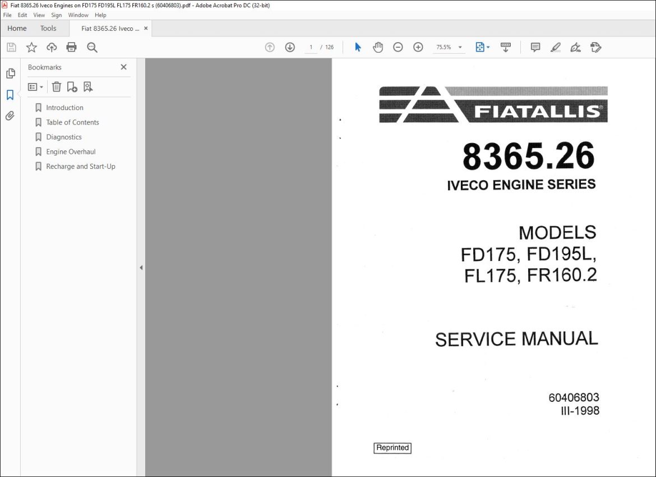
Task: Click the Reprinted box on page
Action: click(392, 448)
